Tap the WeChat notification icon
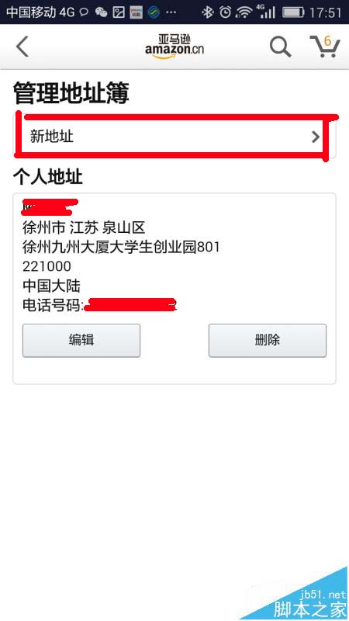The width and height of the screenshot is (349, 621). pyautogui.click(x=102, y=12)
